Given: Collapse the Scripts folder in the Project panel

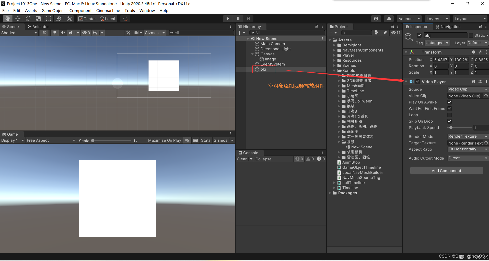Looking at the screenshot, I should [x=334, y=71].
